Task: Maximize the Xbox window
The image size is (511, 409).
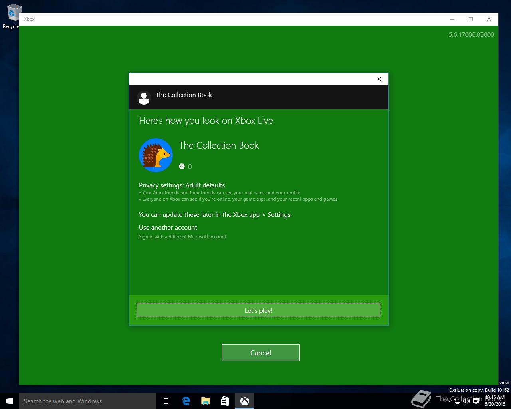Action: pos(471,19)
